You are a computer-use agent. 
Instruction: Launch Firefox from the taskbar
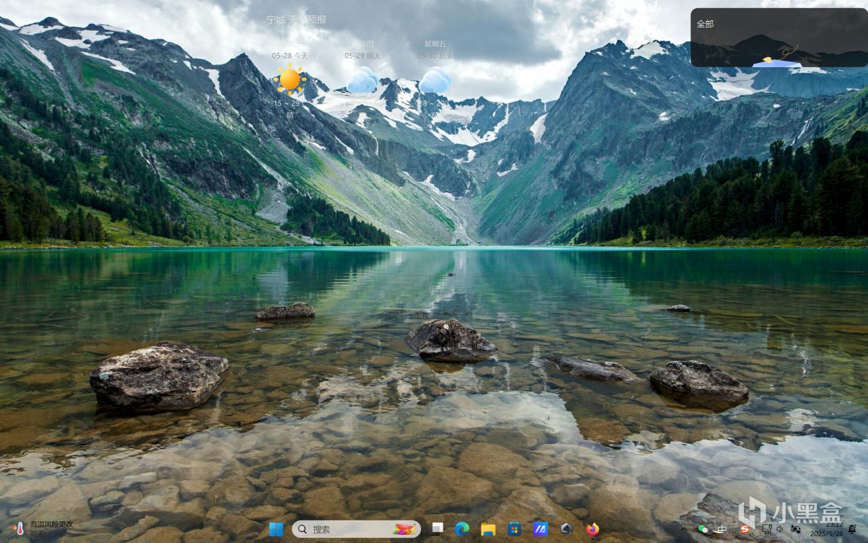pyautogui.click(x=593, y=529)
